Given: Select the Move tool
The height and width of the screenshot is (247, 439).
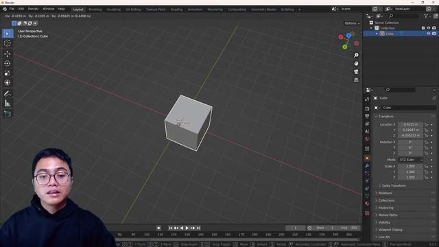Looking at the screenshot, I should pos(8,54).
